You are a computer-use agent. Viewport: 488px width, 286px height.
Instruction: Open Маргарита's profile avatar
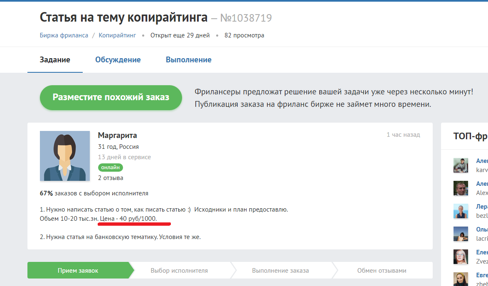[65, 156]
